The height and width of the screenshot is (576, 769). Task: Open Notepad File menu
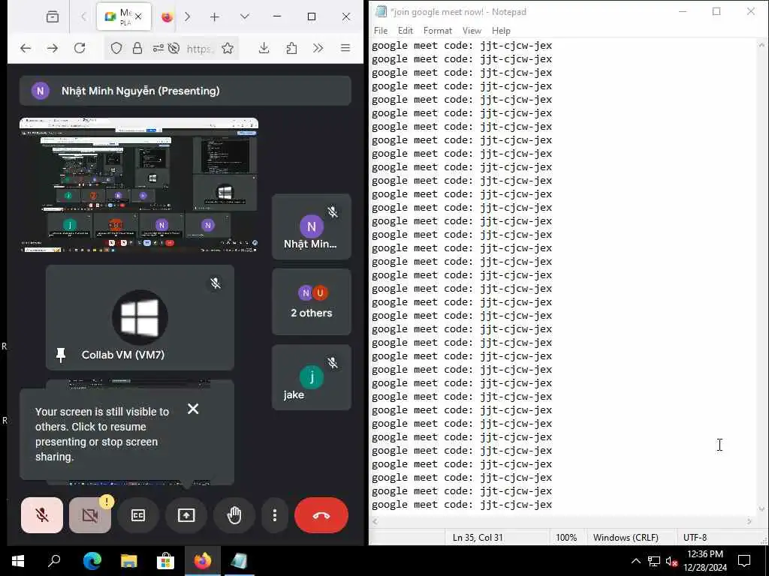(x=381, y=30)
